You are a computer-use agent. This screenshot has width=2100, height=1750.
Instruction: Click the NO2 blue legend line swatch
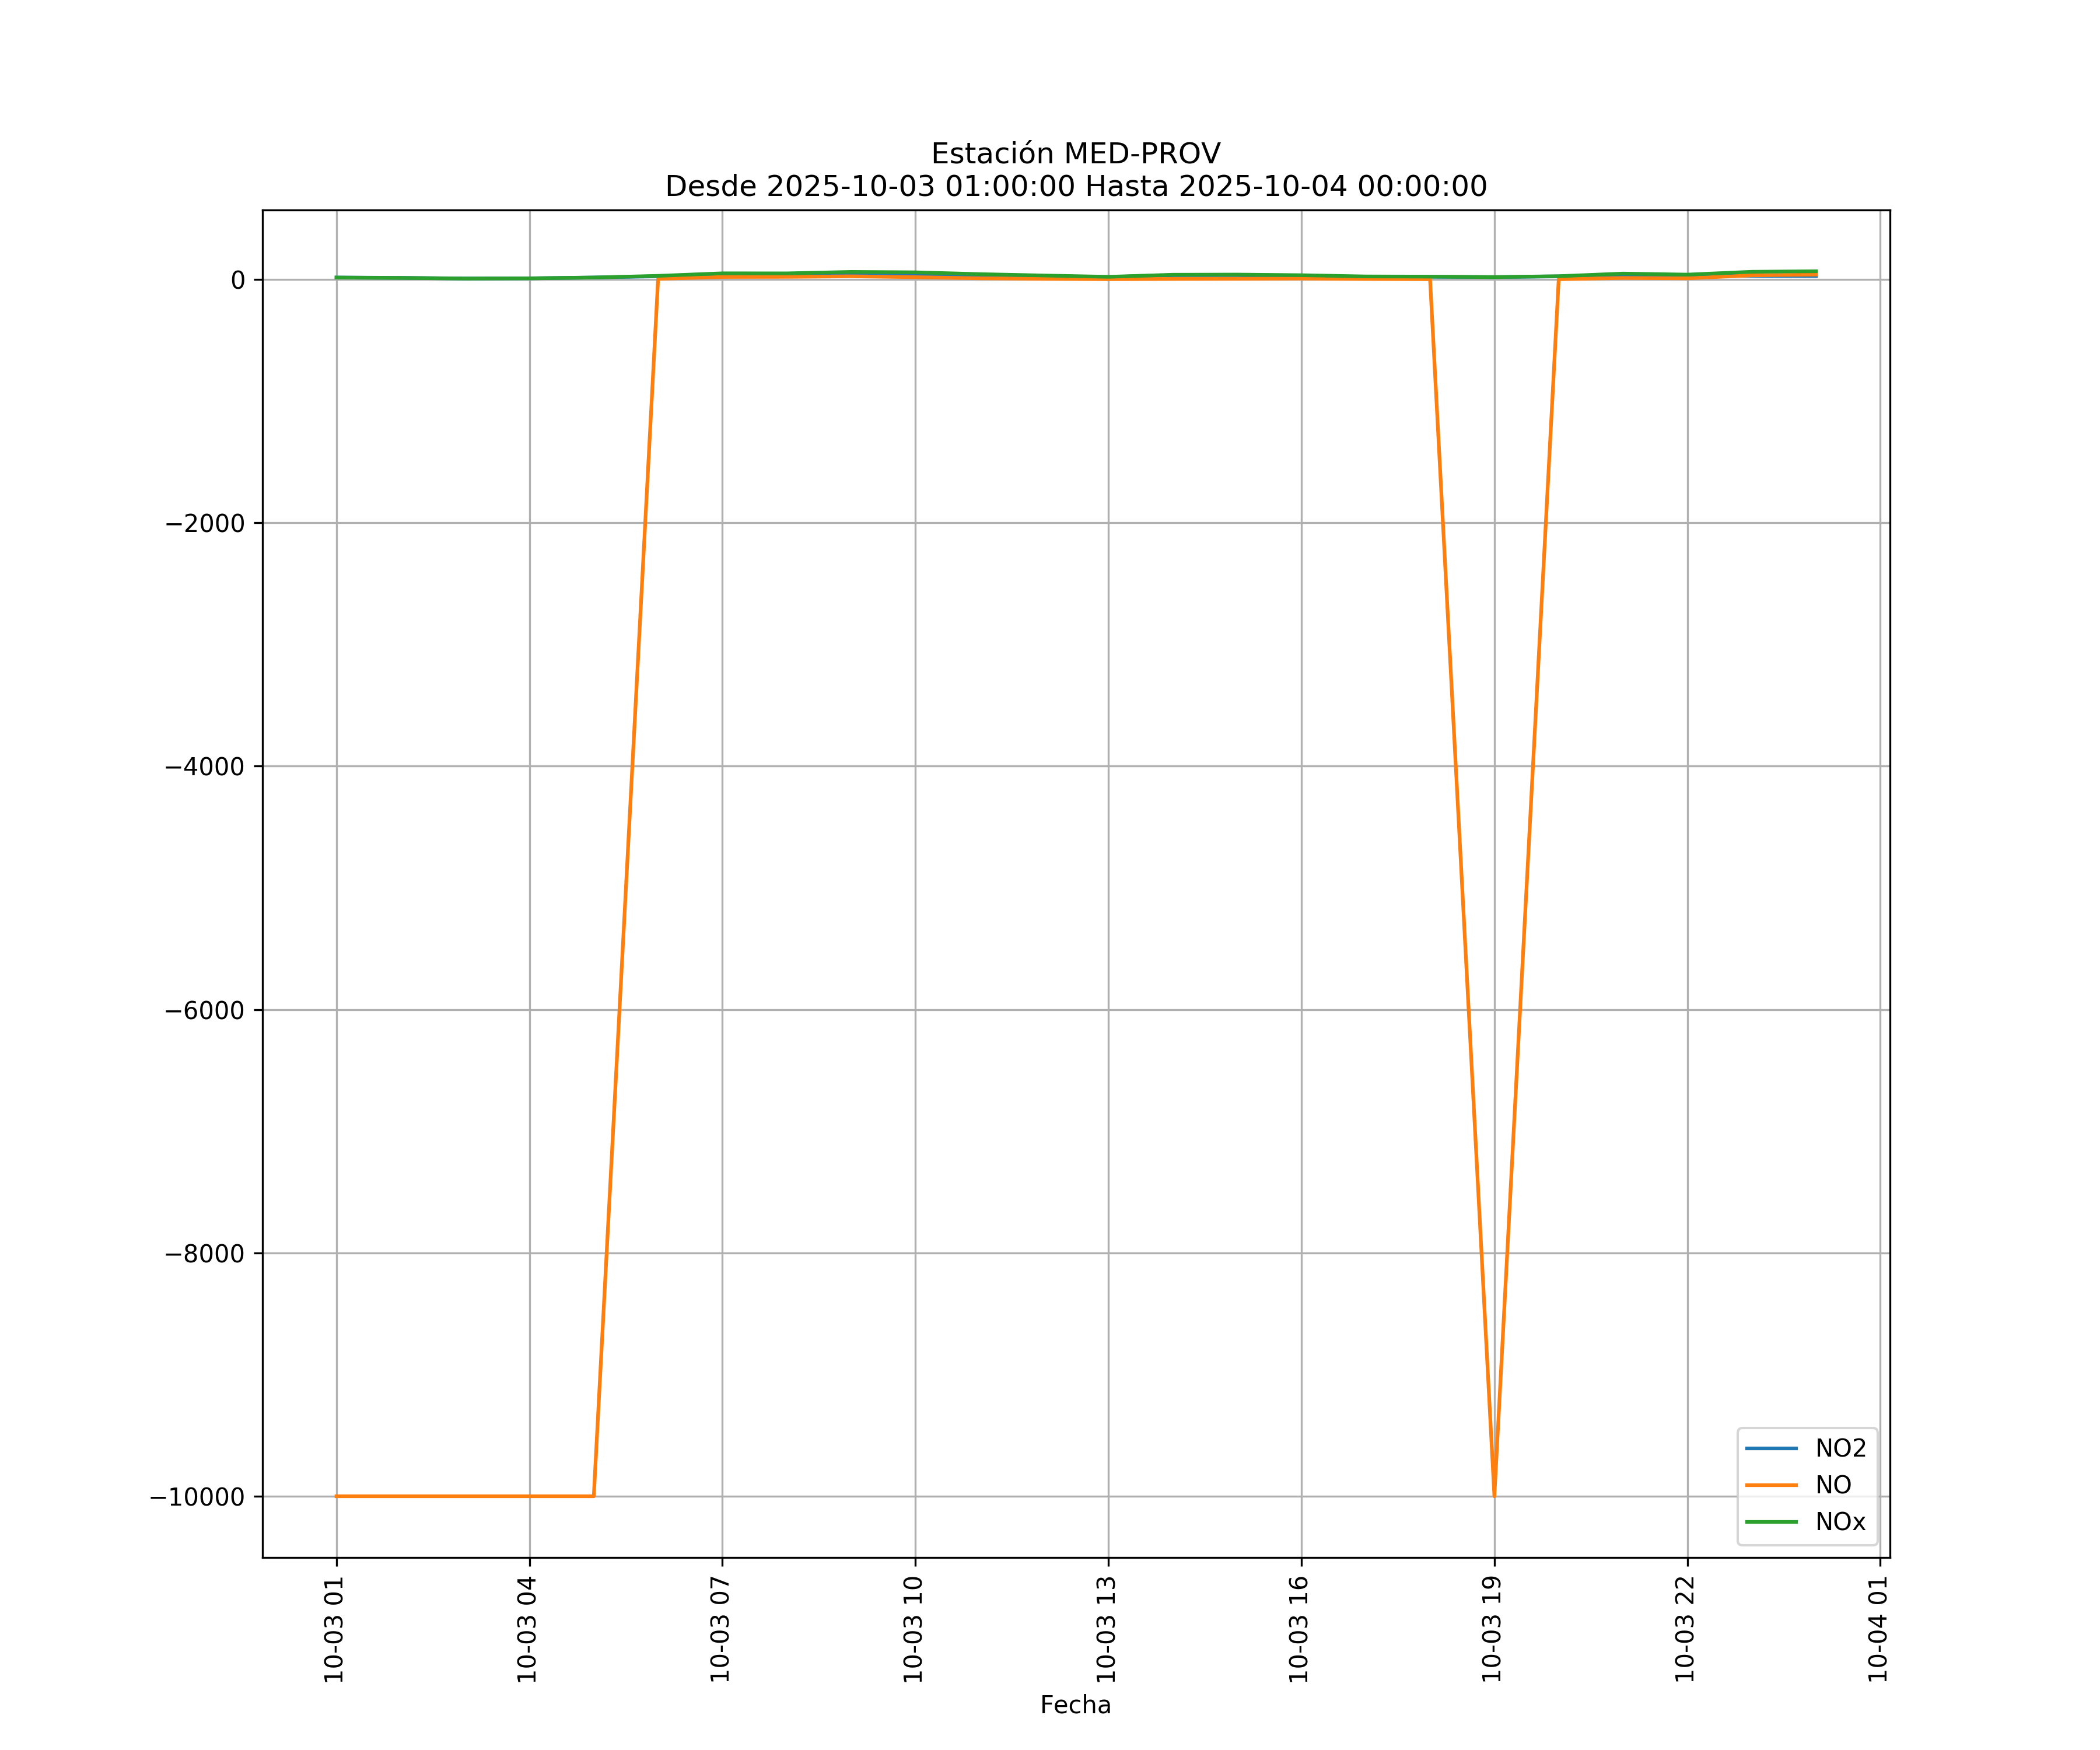pyautogui.click(x=1771, y=1448)
